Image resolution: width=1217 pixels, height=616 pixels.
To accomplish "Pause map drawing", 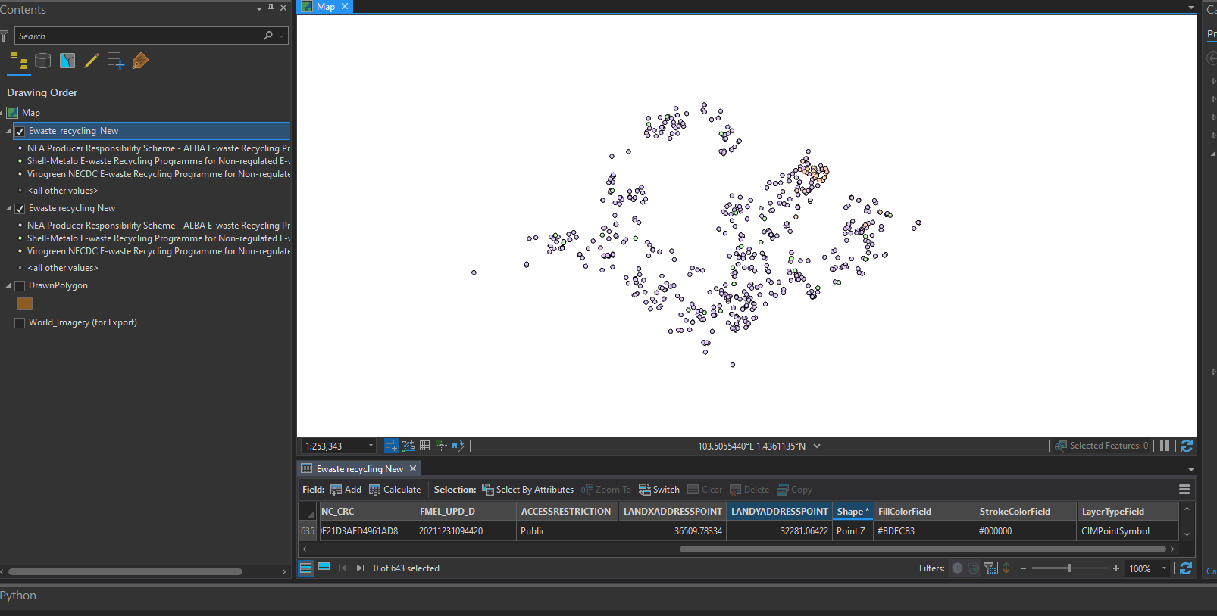I will click(x=1165, y=446).
